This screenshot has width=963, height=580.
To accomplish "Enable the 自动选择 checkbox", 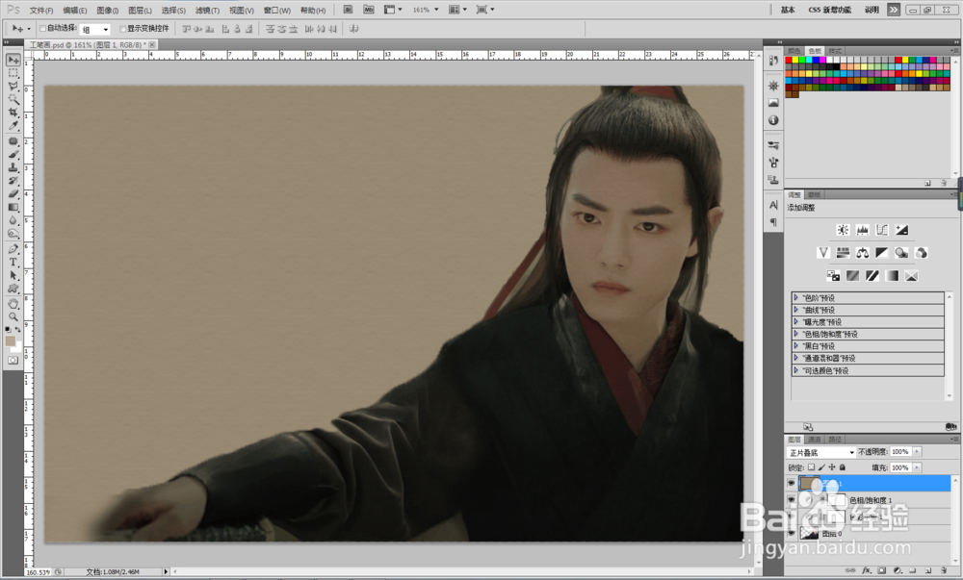I will (x=42, y=28).
